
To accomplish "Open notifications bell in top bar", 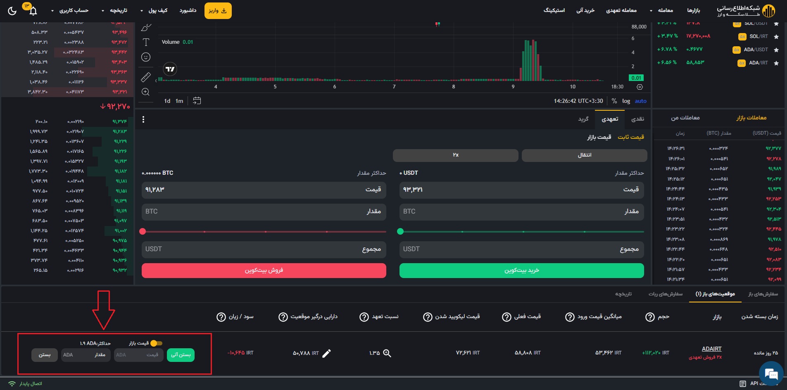I will tap(33, 11).
